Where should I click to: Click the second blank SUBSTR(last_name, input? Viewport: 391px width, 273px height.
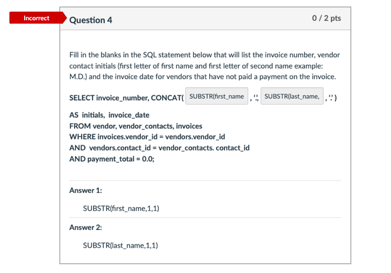pyautogui.click(x=292, y=96)
